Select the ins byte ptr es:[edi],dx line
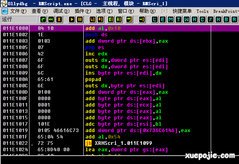The image size is (239, 164). coord(123,73)
